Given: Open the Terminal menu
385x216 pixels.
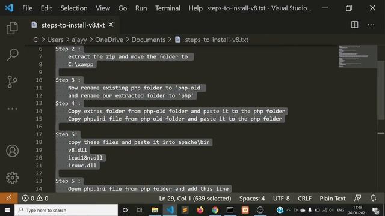Looking at the screenshot, I should pyautogui.click(x=168, y=8).
